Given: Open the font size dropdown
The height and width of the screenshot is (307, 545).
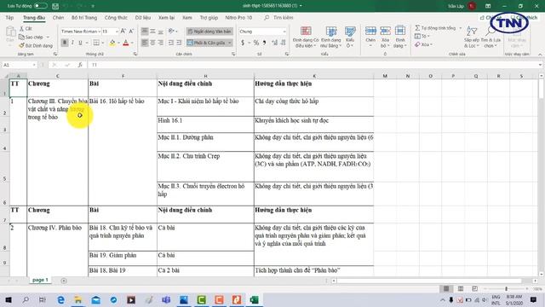Looking at the screenshot, I should (117, 32).
